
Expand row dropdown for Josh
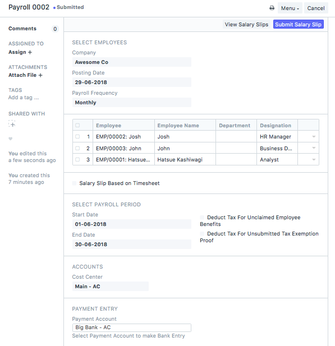pos(314,137)
